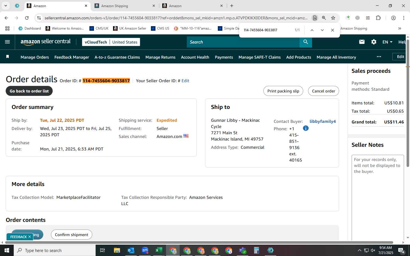Click Confirm shipment button
This screenshot has height=256, width=410.
point(71,235)
